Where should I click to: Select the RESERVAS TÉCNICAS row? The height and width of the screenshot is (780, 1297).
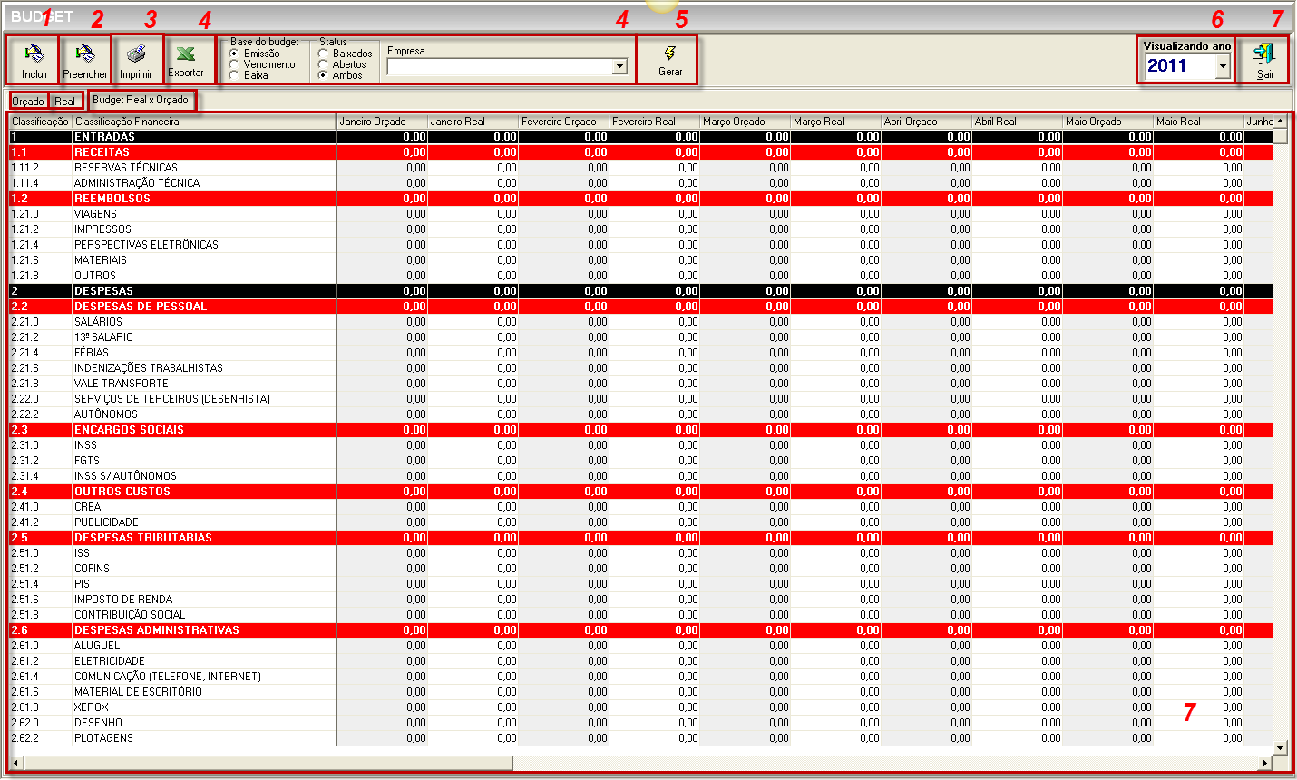tap(640, 168)
